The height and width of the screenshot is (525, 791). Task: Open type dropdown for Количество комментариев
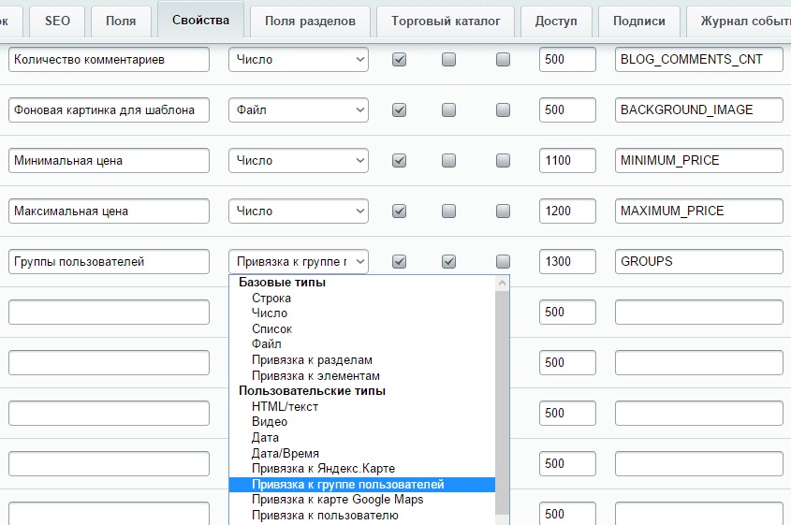299,59
